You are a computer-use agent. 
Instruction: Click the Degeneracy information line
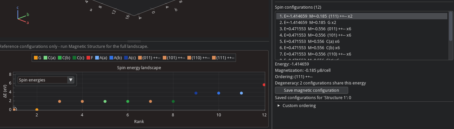coord(320,83)
